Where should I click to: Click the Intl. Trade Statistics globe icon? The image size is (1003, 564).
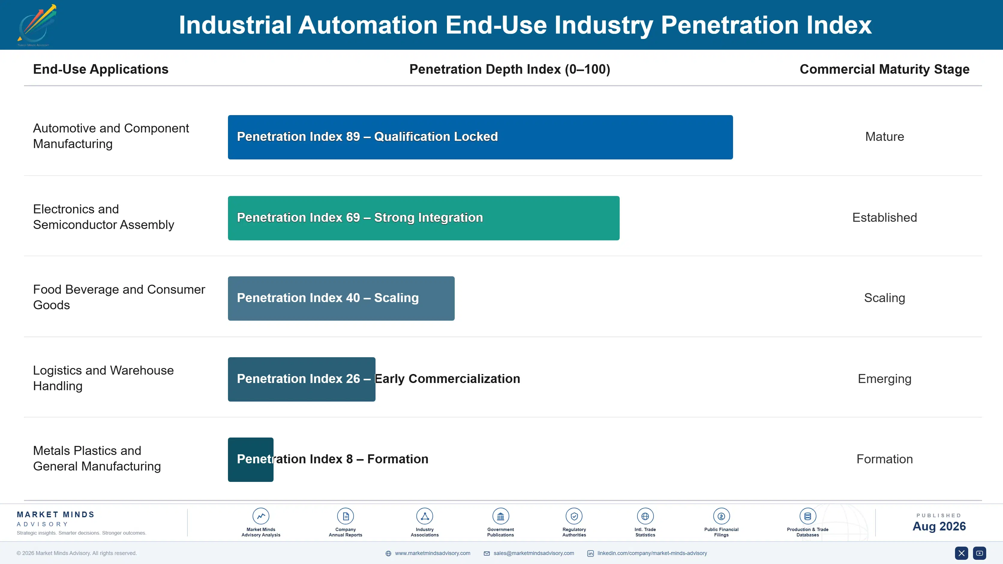[x=645, y=516]
